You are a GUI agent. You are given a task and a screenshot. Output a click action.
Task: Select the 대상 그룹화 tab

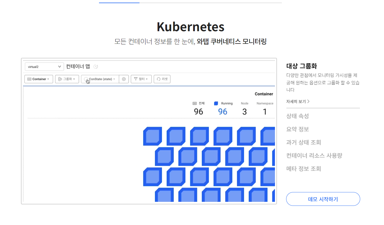coord(302,66)
